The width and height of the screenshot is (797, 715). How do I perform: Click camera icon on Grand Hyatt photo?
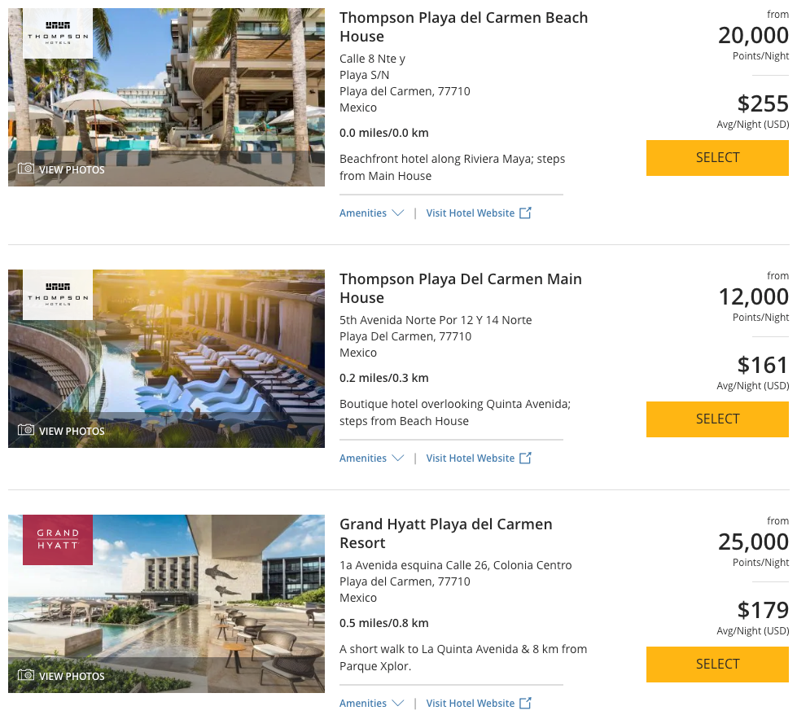(26, 675)
